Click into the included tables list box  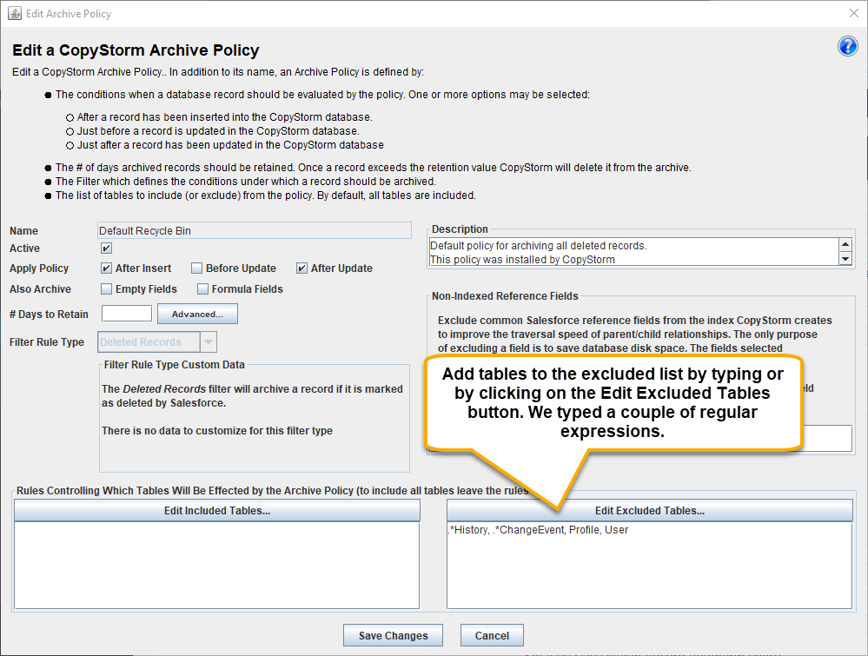click(x=217, y=566)
